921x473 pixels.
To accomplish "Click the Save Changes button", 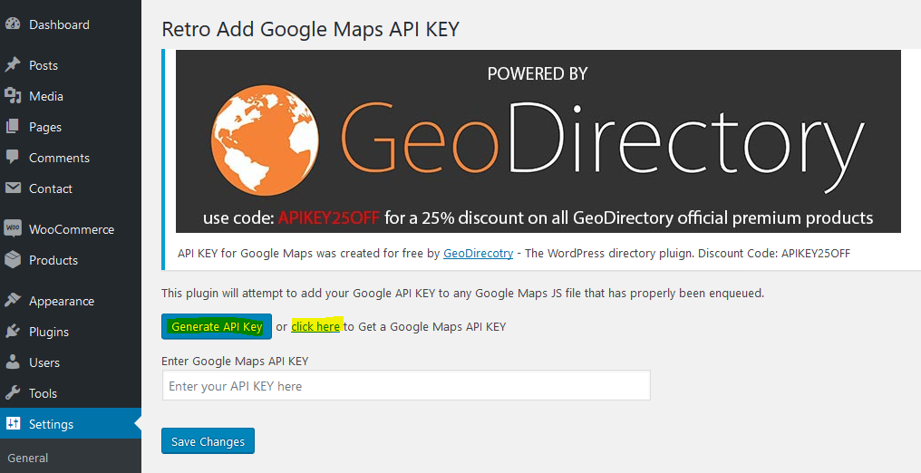I will pyautogui.click(x=208, y=441).
